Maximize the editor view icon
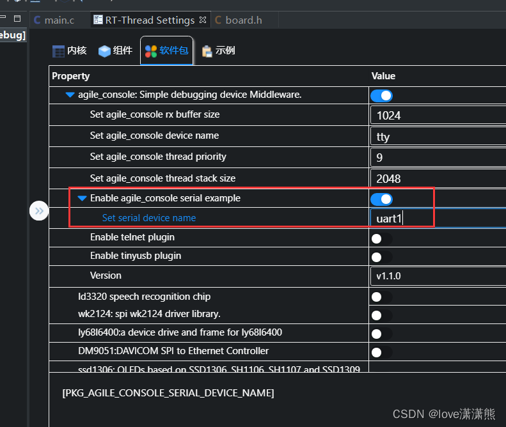 point(17,19)
